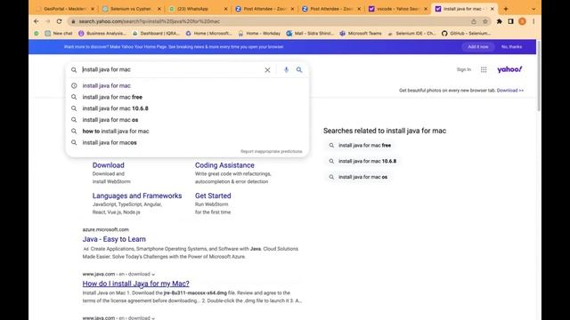Screen dimensions: 570x320
Task: Dismiss banner with No, thanks
Action: [x=511, y=47]
